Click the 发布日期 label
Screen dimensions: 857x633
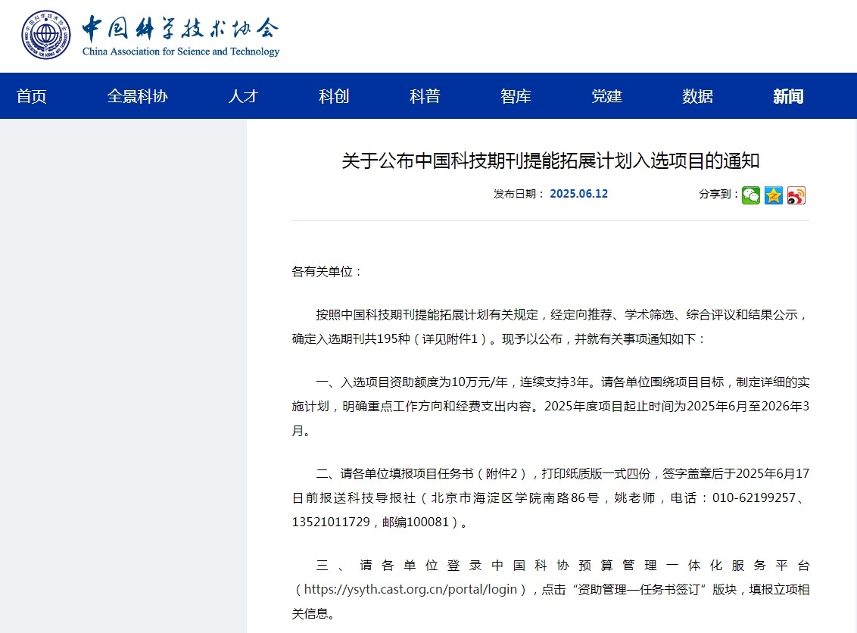518,194
